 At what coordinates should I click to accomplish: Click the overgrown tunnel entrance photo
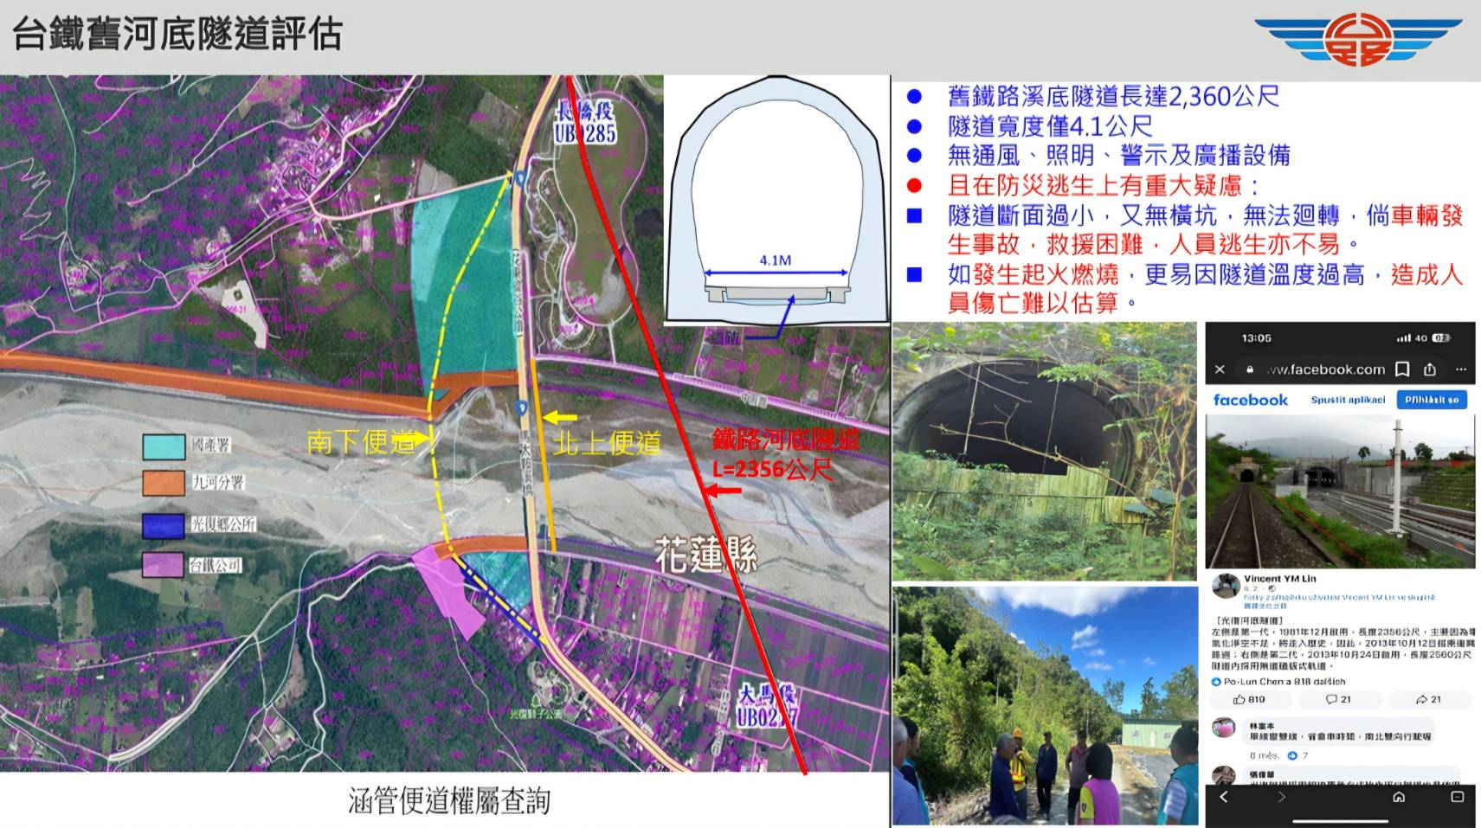[x=1044, y=451]
